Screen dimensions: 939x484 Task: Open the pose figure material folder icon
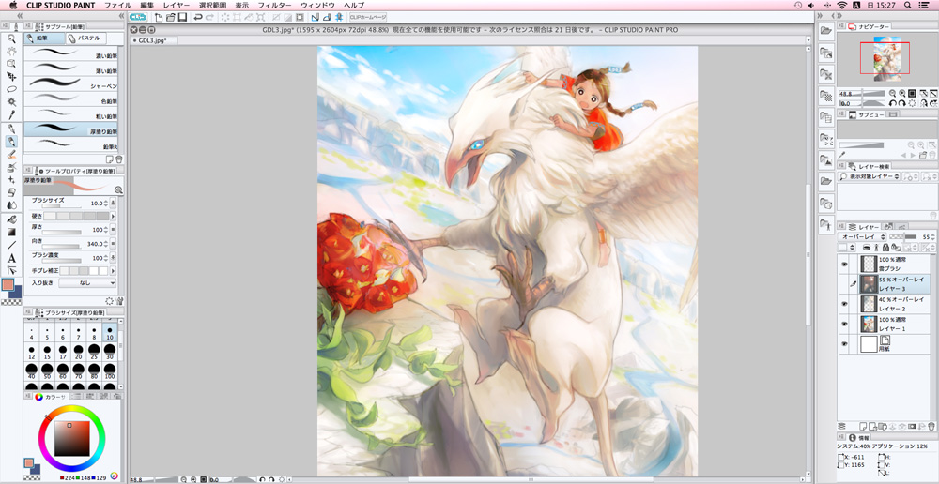tap(826, 225)
